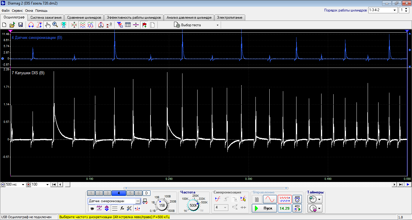Viewport: 412px width, 220px height.
Task: Open the sensor selection ellipsis button
Action: (x=138, y=201)
